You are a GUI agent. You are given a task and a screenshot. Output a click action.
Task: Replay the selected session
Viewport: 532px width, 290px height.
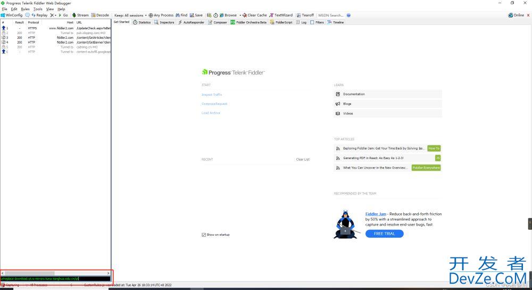(x=39, y=15)
